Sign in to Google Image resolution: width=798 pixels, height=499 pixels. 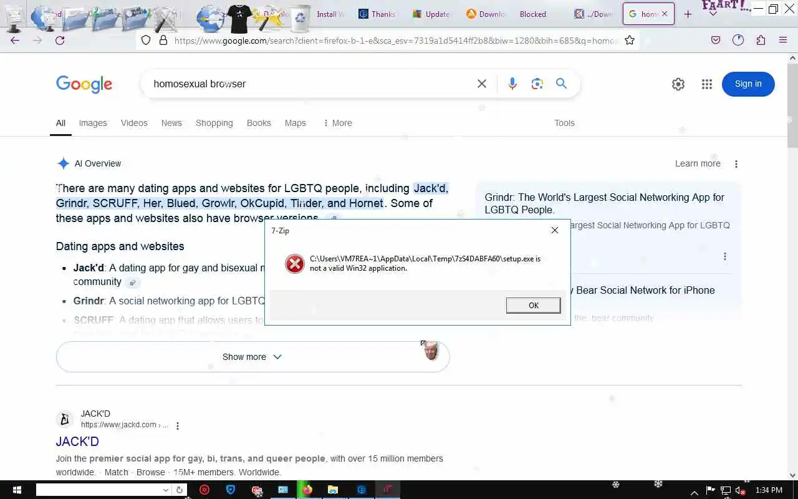point(748,84)
